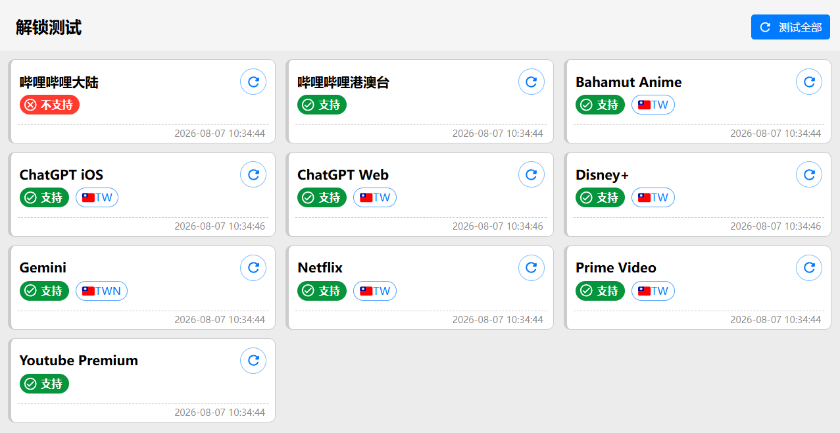Click the 哔哩哔哩大陆 card title

tap(59, 82)
